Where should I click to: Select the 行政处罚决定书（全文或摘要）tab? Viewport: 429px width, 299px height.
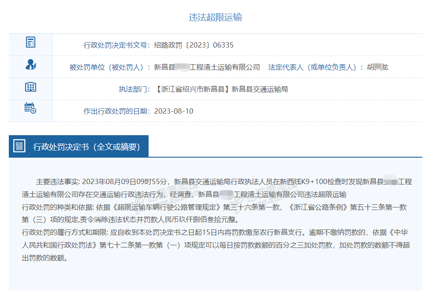pos(86,147)
